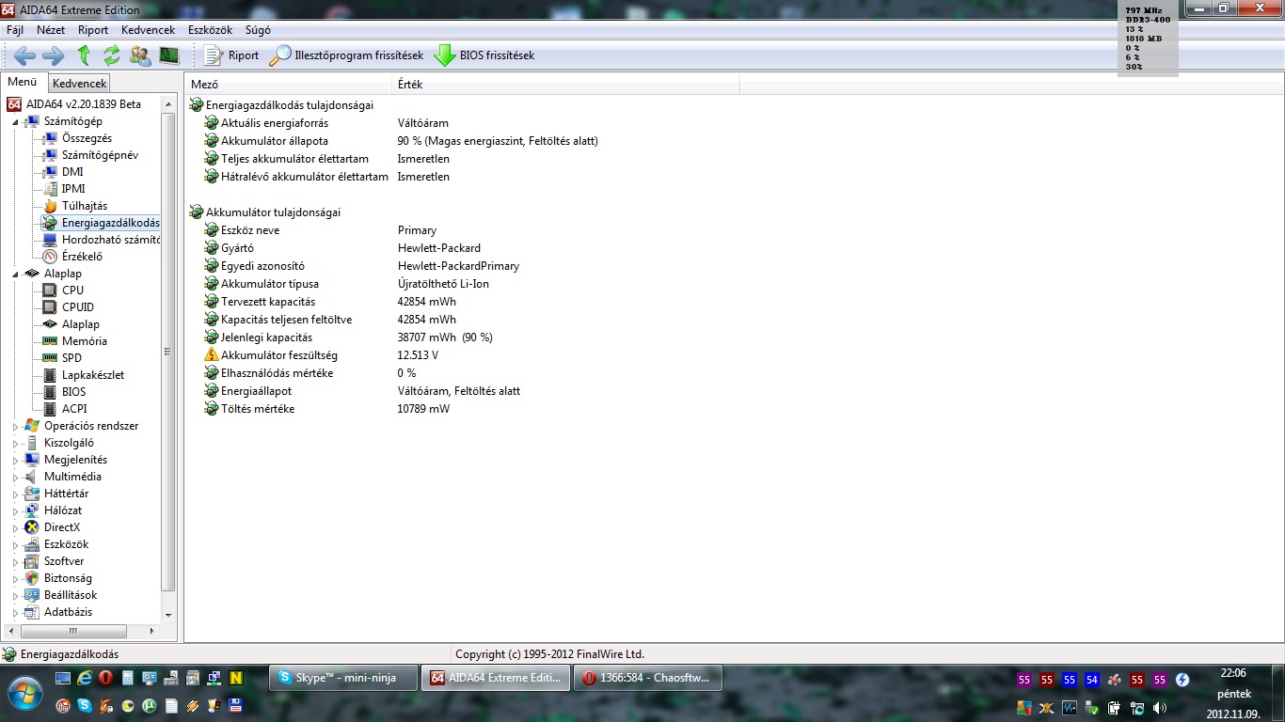
Task: Click the Adatbázis icon in tree
Action: (x=32, y=612)
